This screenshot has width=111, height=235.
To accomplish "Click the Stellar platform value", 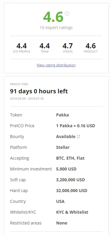I will coord(63,147).
